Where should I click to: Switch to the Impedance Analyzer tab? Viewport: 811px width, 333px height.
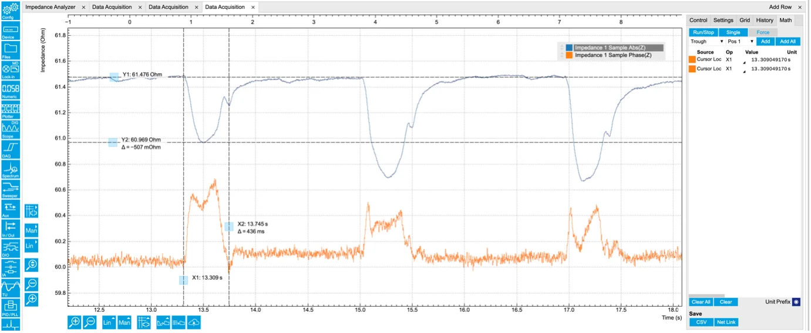click(51, 7)
